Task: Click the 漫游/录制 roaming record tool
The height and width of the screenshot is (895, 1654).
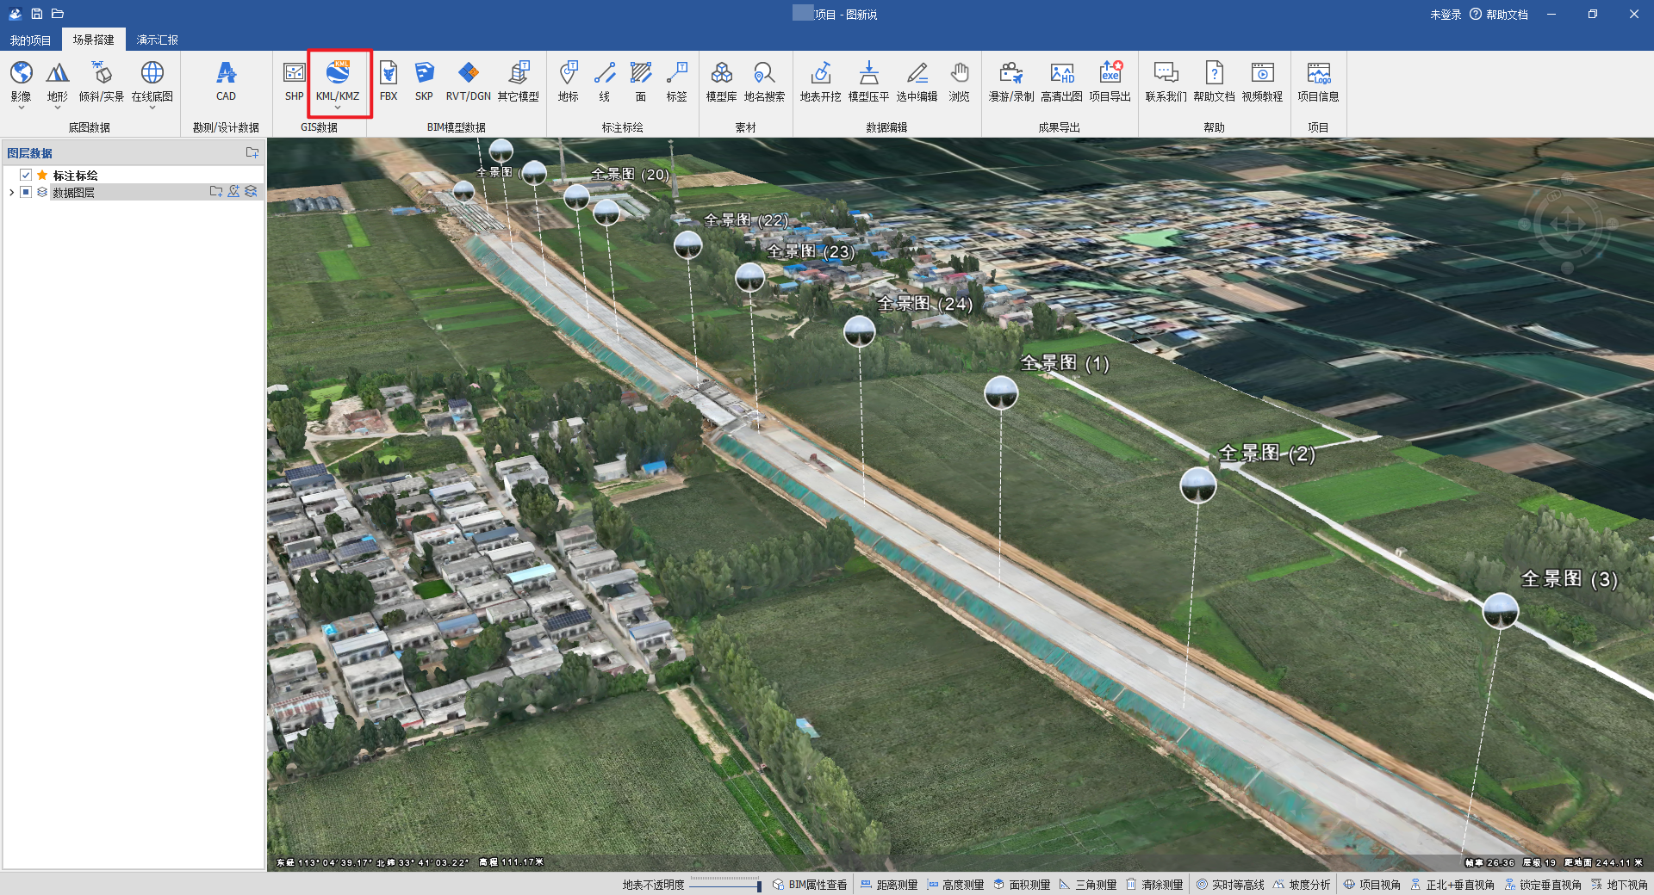Action: tap(1010, 81)
